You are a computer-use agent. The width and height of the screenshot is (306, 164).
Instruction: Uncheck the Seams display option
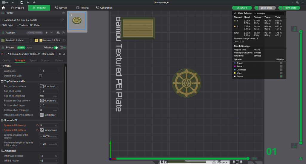(281, 76)
